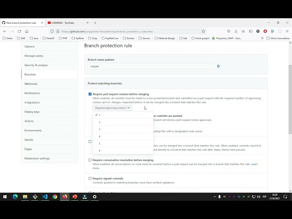Open a new tab with plus icon
Image resolution: width=292 pixels, height=219 pixels.
click(x=95, y=23)
